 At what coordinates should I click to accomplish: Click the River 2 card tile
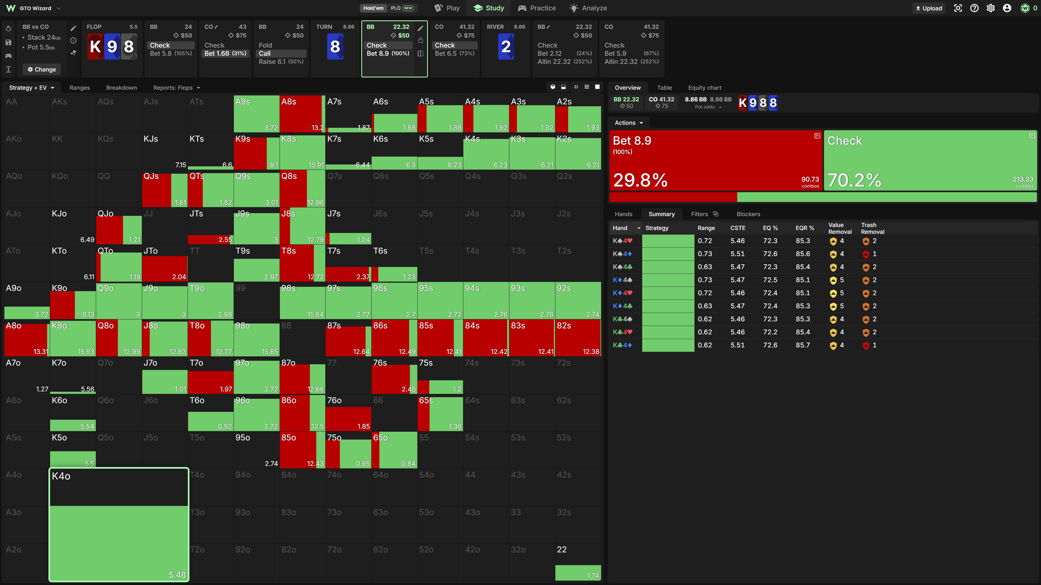pos(506,46)
